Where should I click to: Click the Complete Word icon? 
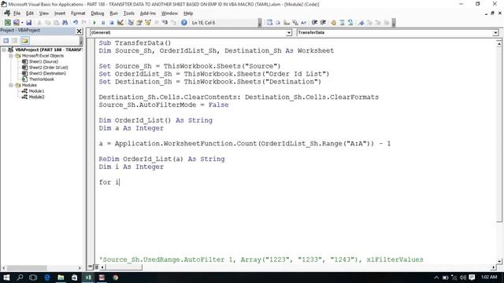pos(303,23)
